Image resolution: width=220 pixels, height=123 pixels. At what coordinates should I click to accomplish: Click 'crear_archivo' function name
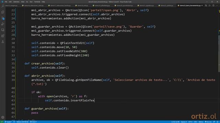point(42,64)
